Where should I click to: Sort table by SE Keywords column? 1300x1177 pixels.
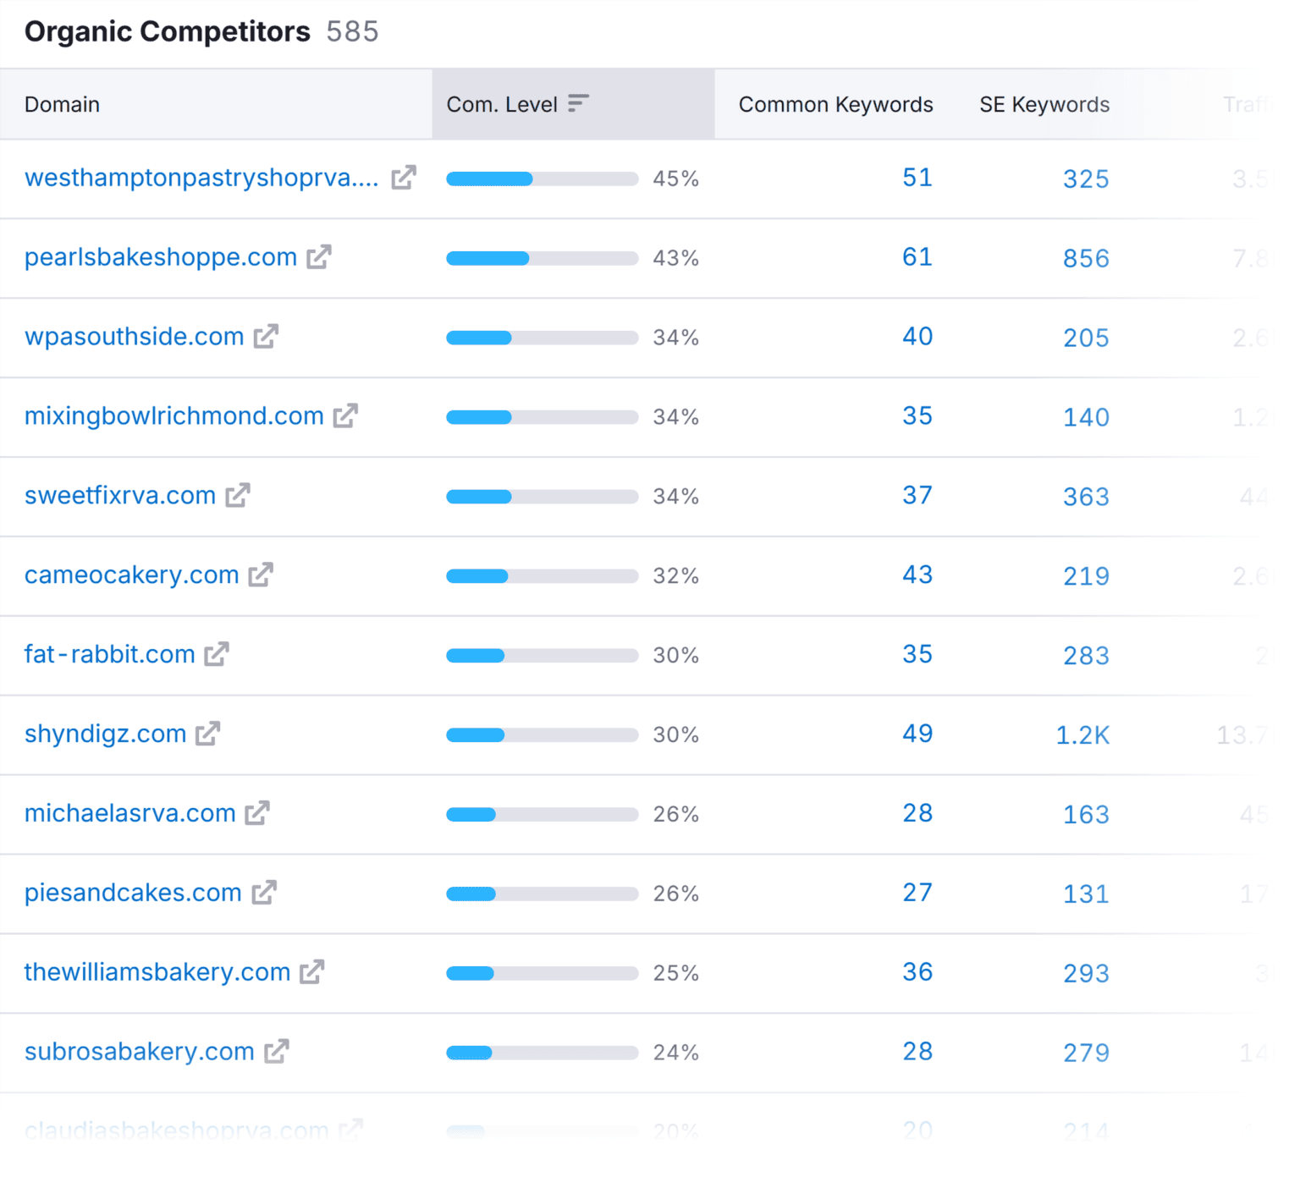tap(1044, 105)
